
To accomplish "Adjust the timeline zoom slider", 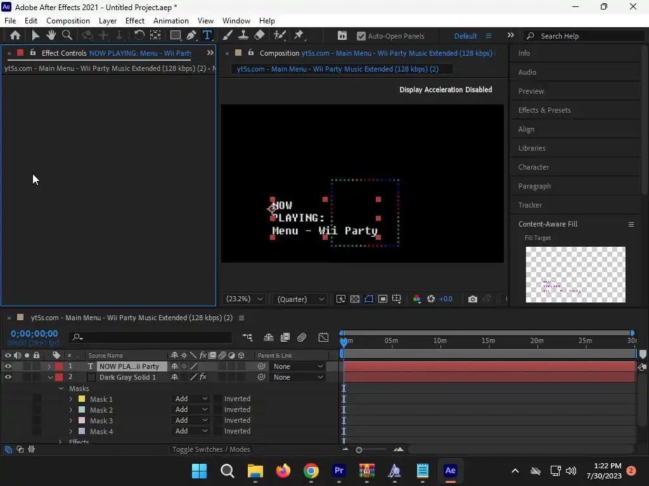I will [x=359, y=450].
